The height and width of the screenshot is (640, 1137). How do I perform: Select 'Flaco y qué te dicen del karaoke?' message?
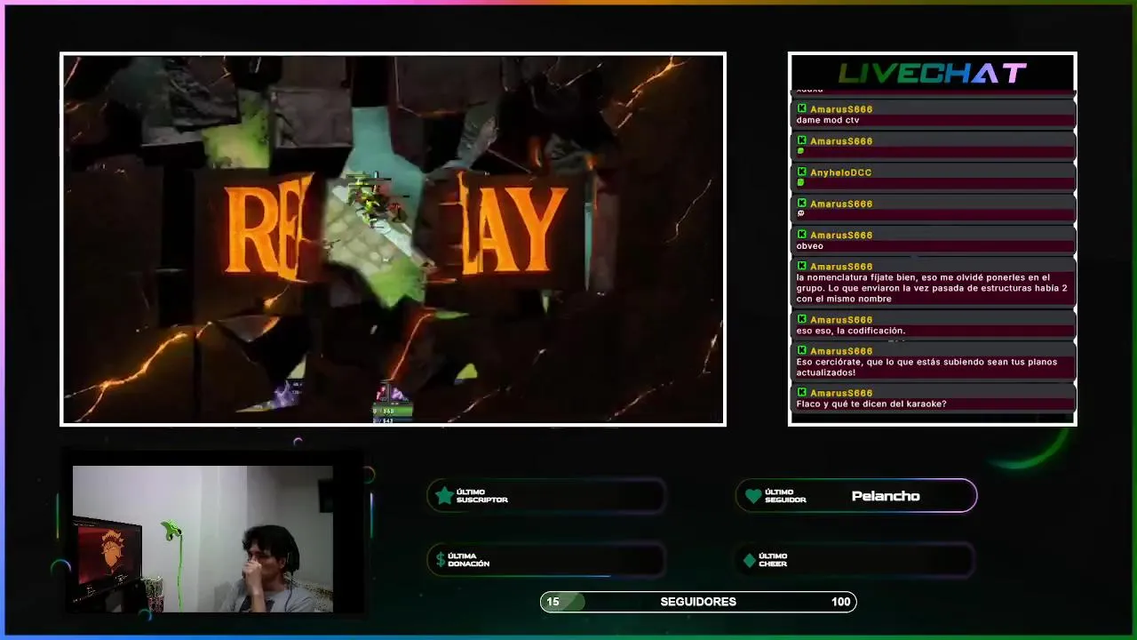871,404
